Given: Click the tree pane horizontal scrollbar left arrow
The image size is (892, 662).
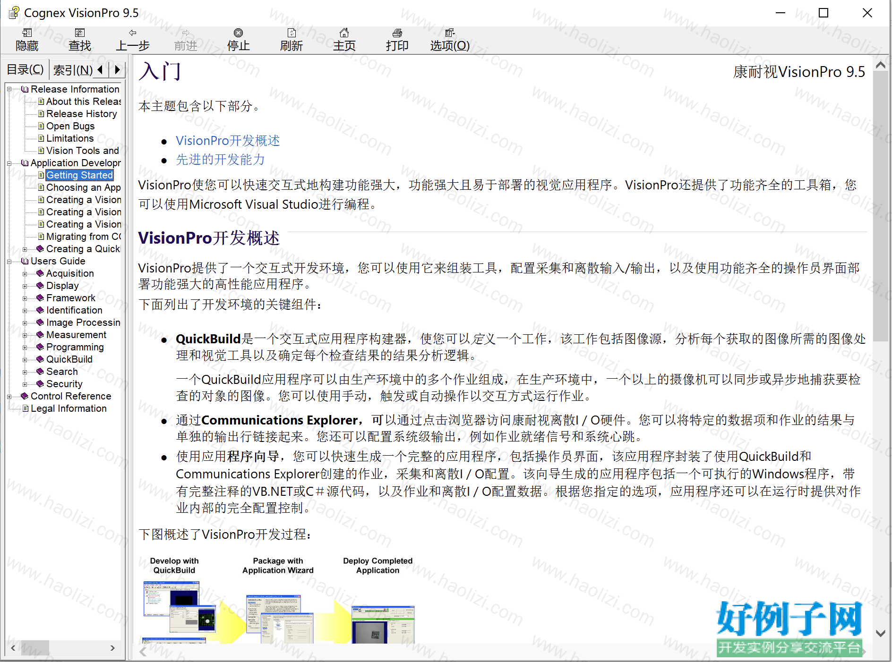Looking at the screenshot, I should (x=13, y=648).
